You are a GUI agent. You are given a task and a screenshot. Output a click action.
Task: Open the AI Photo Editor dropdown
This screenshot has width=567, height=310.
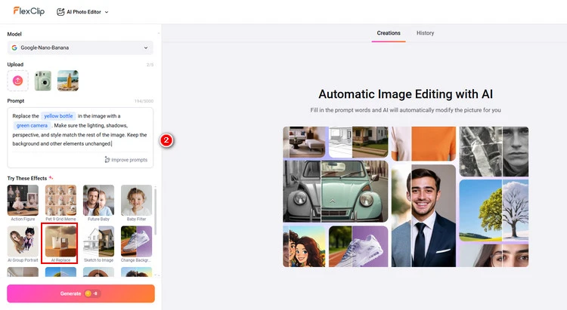[83, 12]
